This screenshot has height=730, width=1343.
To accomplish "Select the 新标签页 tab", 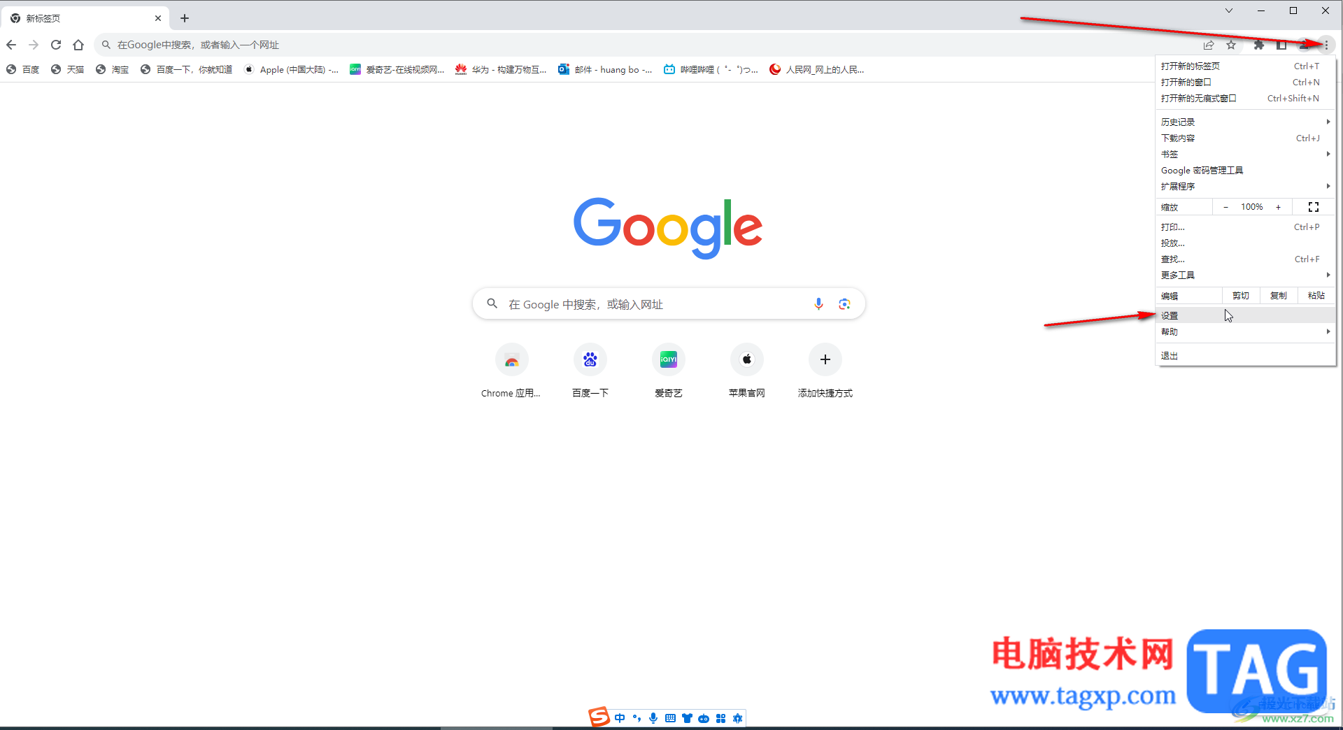I will (x=87, y=18).
